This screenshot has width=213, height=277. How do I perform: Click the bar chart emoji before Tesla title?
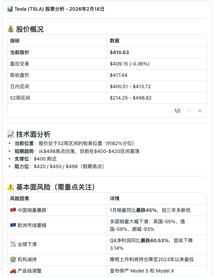pyautogui.click(x=10, y=9)
